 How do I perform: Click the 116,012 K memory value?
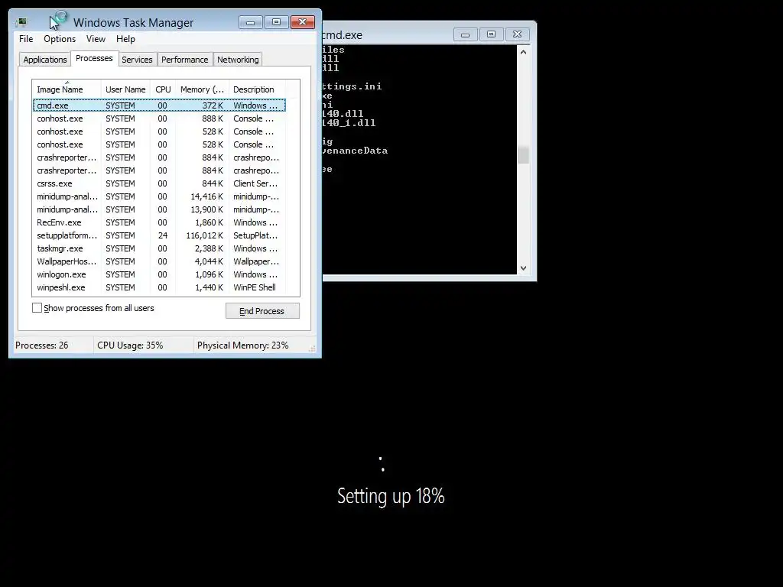[205, 235]
